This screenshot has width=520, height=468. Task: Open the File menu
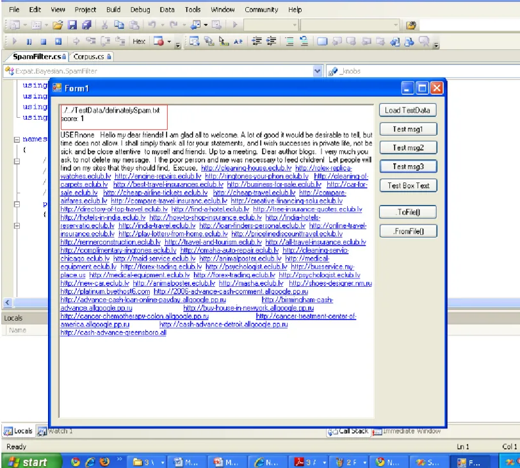[x=14, y=10]
